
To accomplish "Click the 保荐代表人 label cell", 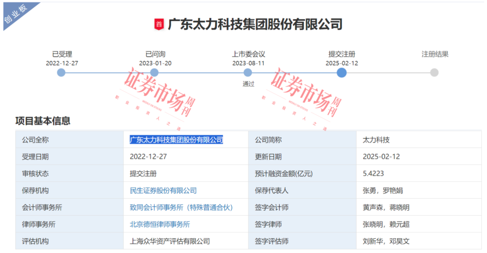I will tap(302, 190).
